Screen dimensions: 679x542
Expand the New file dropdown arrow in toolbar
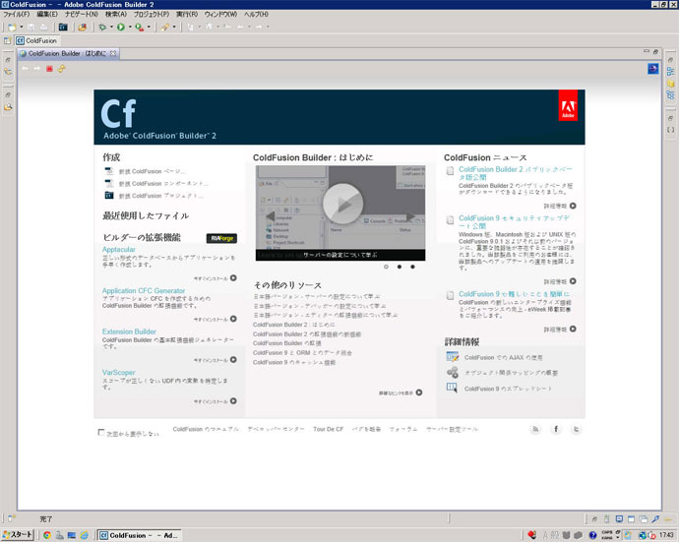20,28
